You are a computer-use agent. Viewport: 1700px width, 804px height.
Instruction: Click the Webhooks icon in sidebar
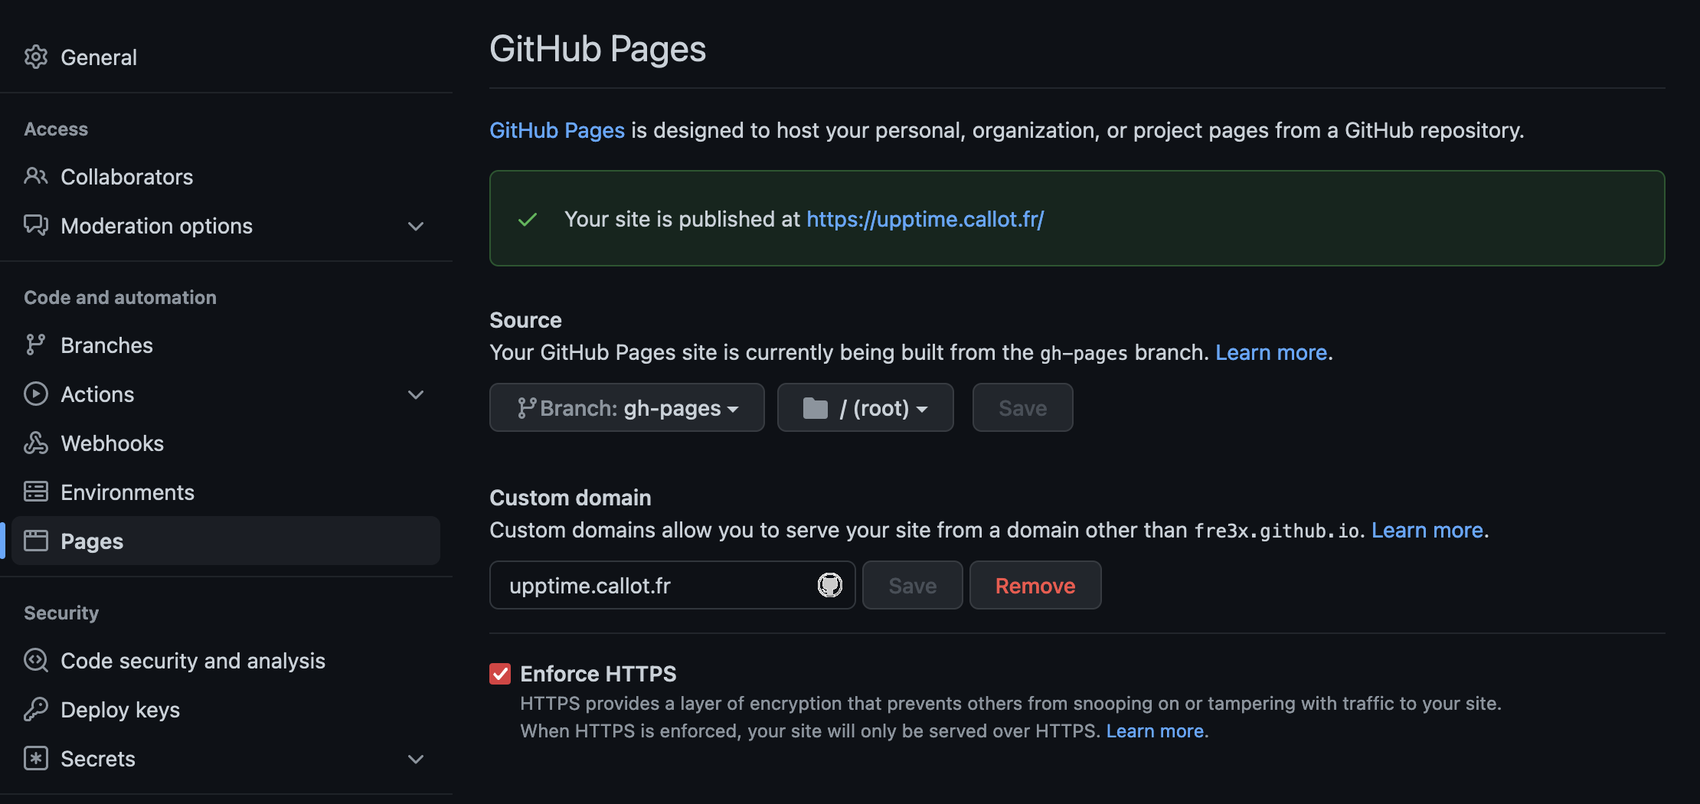[36, 443]
